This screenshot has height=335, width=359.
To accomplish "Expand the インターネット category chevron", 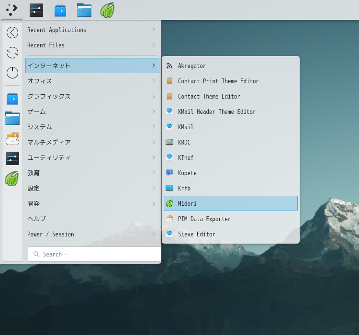I will (x=154, y=66).
